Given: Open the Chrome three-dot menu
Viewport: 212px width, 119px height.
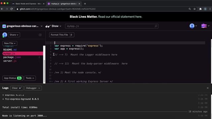Looking at the screenshot, I should (x=210, y=9).
